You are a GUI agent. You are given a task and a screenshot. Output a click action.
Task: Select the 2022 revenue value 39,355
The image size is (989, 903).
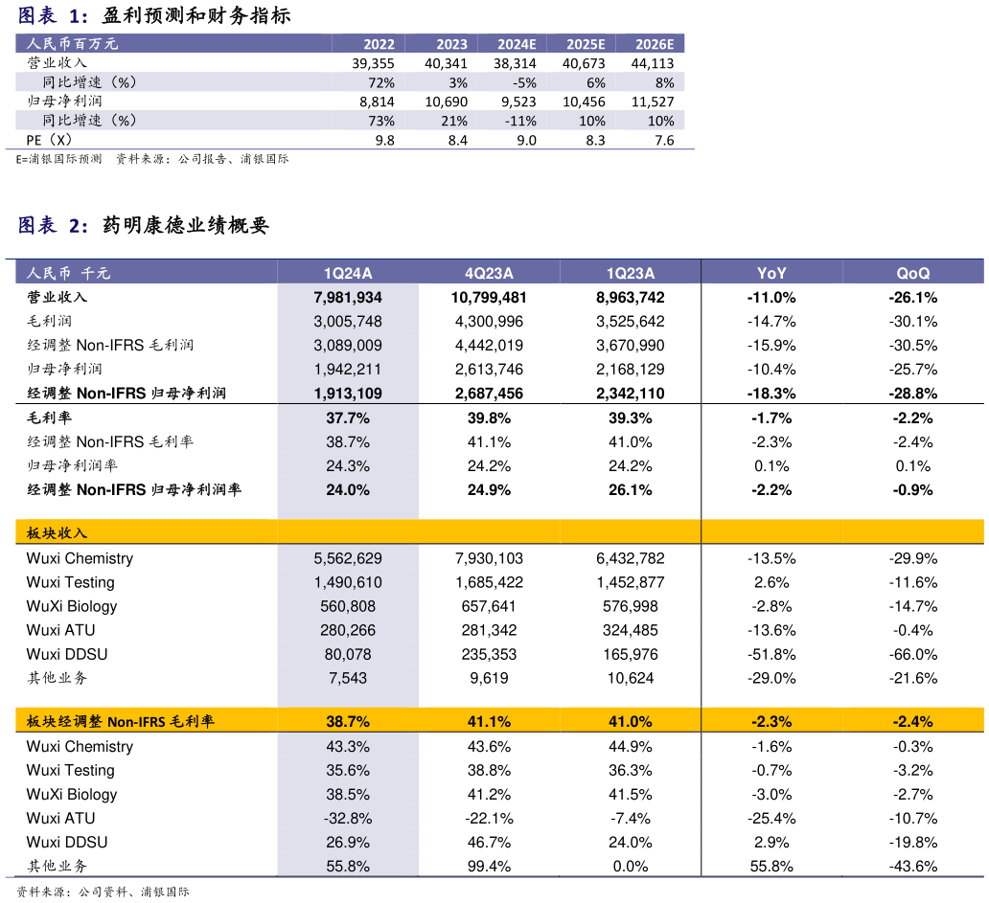tap(373, 63)
